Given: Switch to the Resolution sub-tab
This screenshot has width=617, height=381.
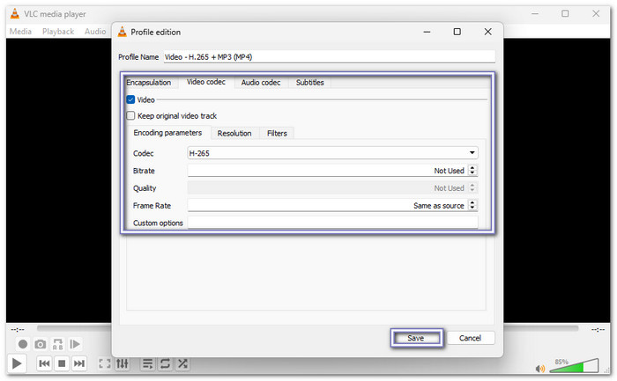Looking at the screenshot, I should [234, 134].
